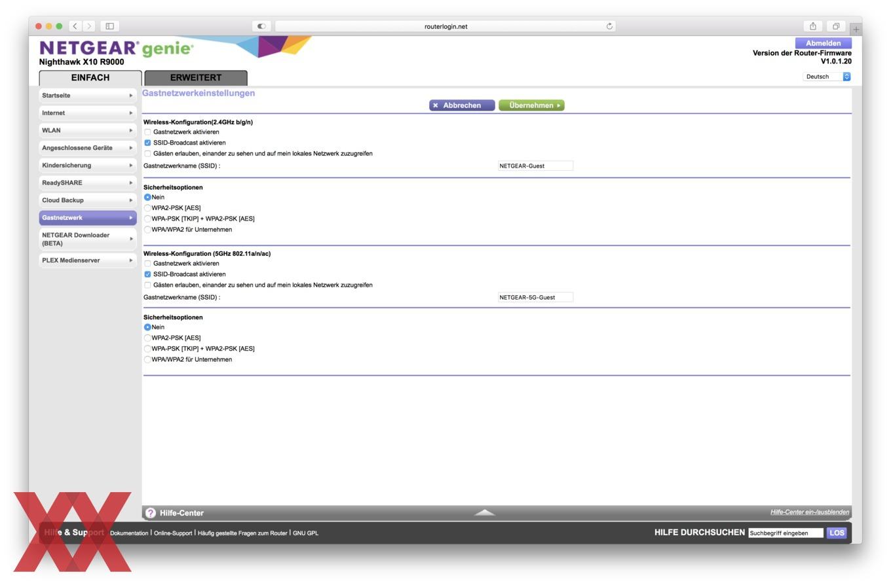The height and width of the screenshot is (585, 891).
Task: Uncheck SSID-Broadcast aktivieren for 5GHz
Action: click(147, 274)
